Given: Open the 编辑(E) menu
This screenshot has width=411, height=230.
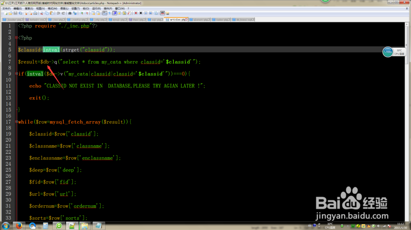Looking at the screenshot, I should coord(18,8).
